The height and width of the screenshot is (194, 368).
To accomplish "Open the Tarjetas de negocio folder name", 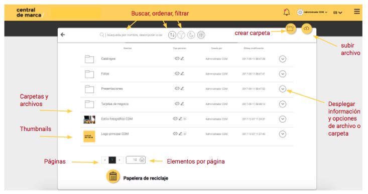I will pyautogui.click(x=115, y=104).
